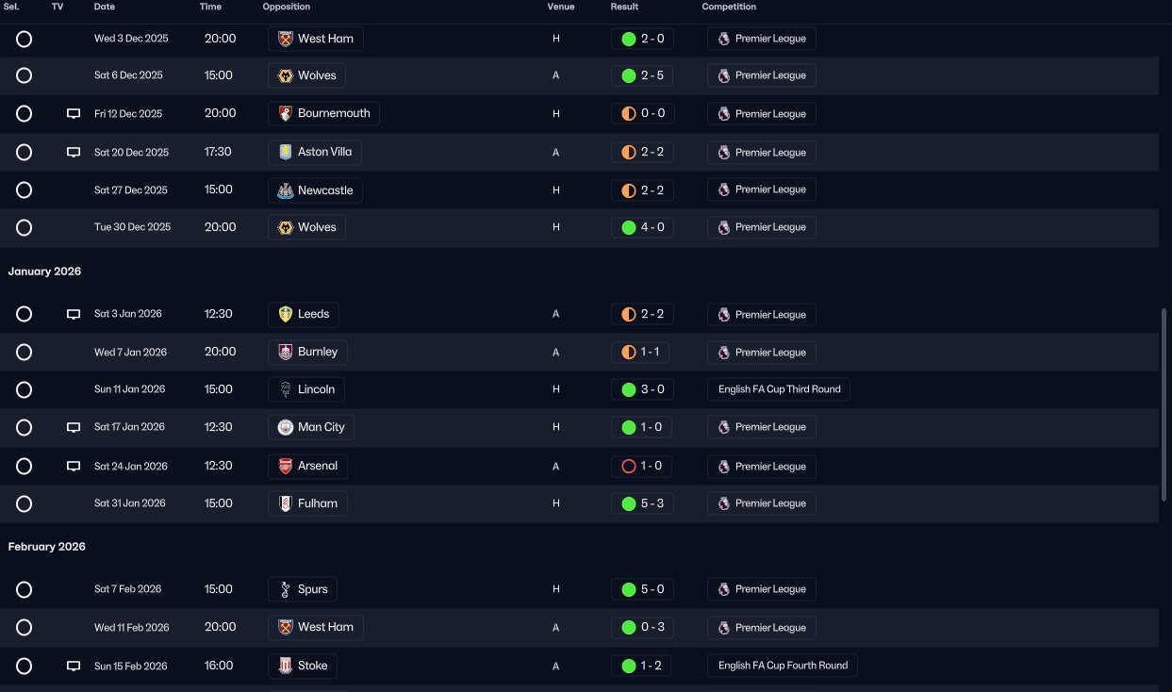Open the English FA Cup Third Round link

pyautogui.click(x=779, y=389)
